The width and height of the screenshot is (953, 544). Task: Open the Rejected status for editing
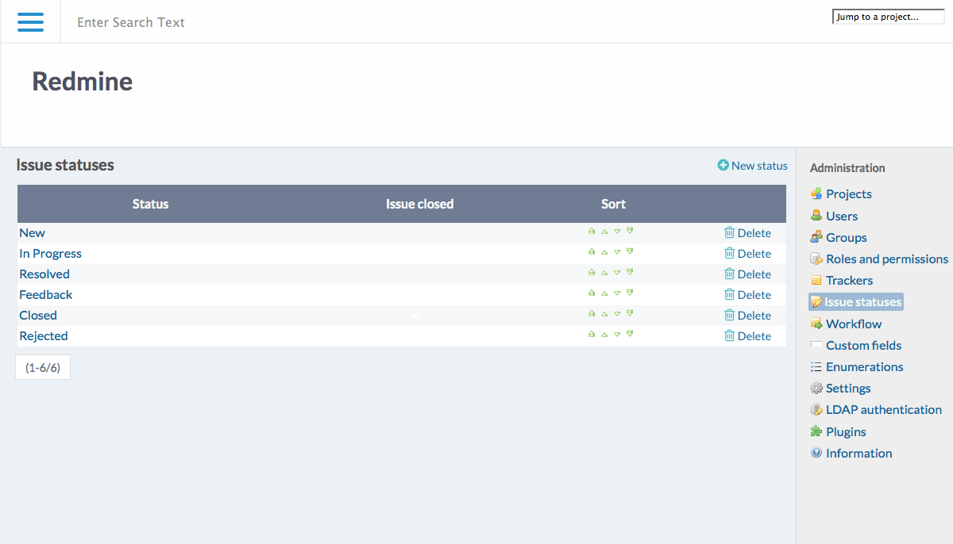coord(43,335)
